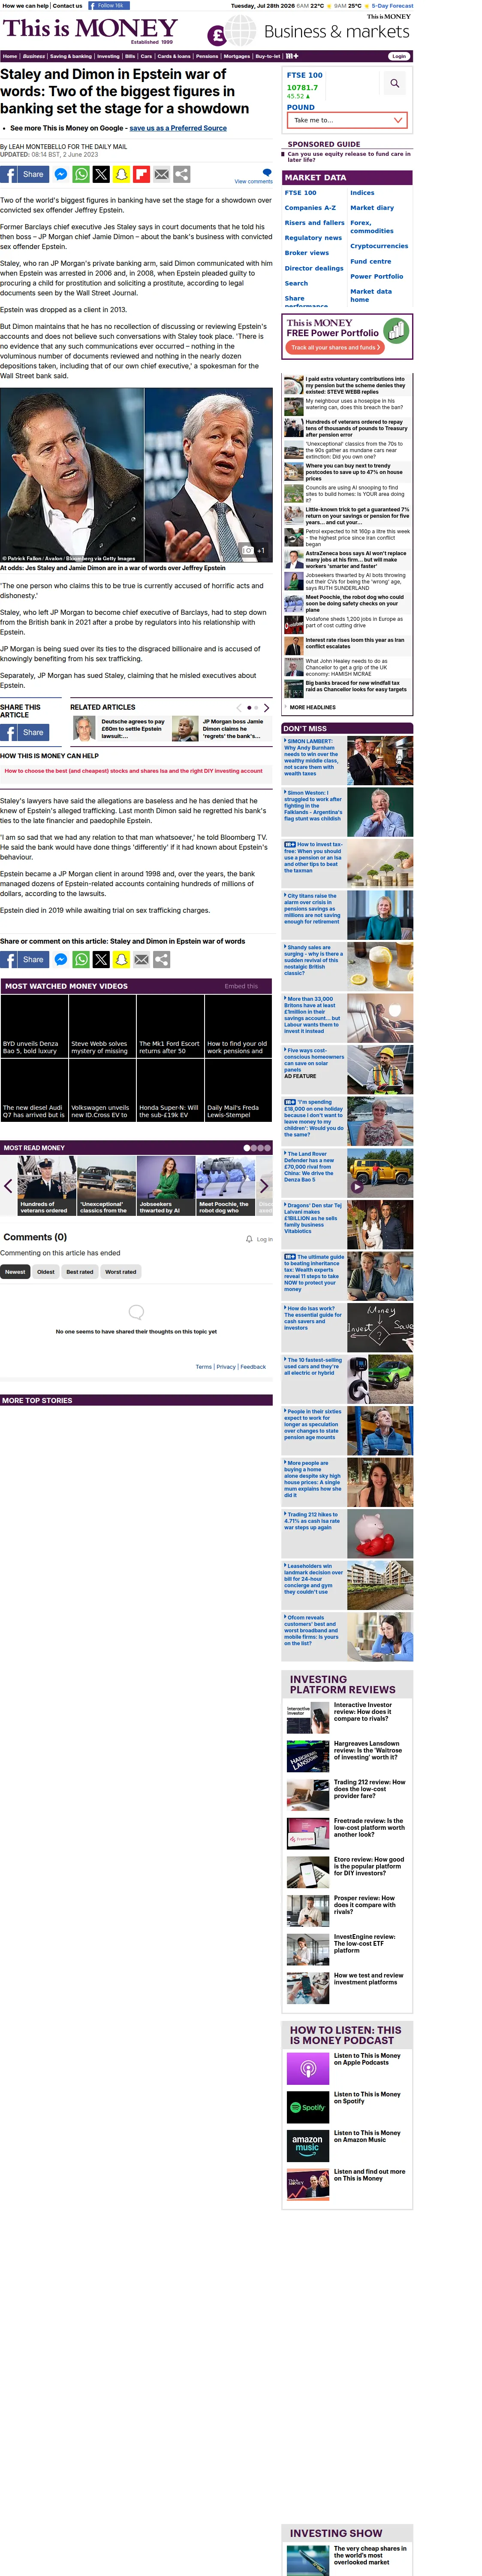Open Pensions navigation tab

(207, 56)
